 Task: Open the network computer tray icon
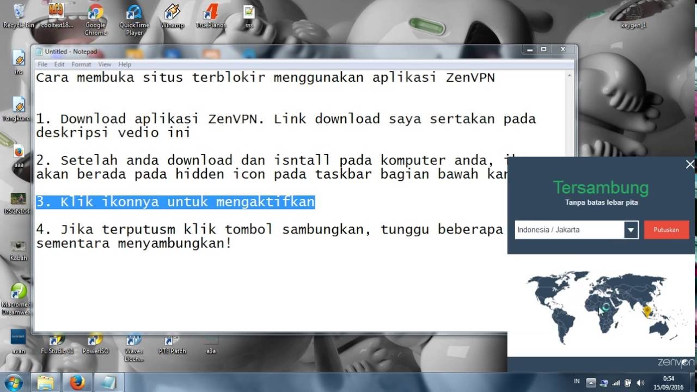tap(604, 383)
